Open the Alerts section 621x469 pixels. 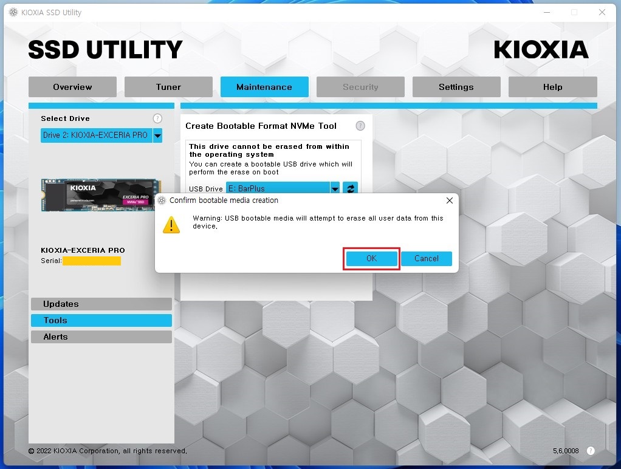(101, 337)
